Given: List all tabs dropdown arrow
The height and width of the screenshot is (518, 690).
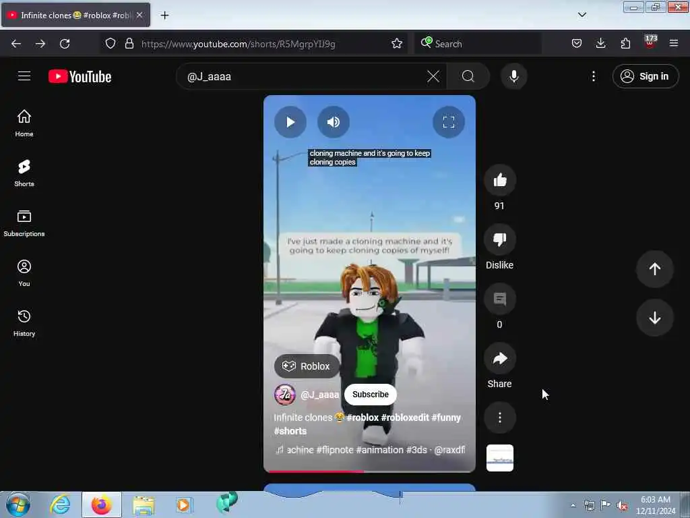Looking at the screenshot, I should (x=582, y=16).
